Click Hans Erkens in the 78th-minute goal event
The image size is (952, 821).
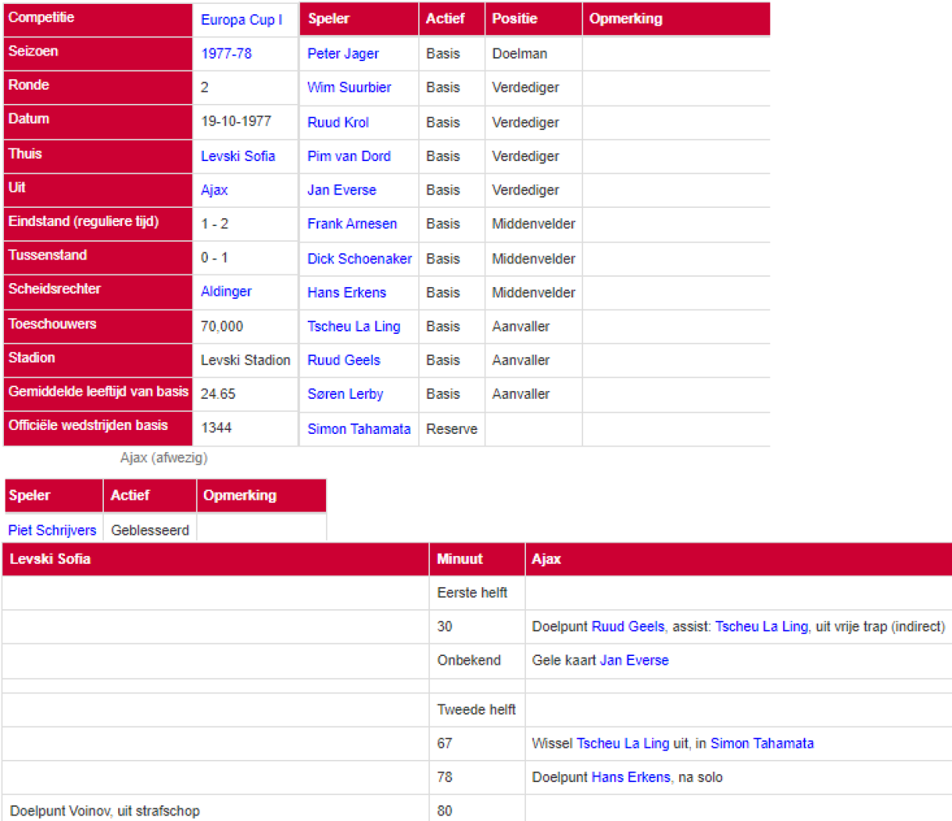[x=630, y=777]
